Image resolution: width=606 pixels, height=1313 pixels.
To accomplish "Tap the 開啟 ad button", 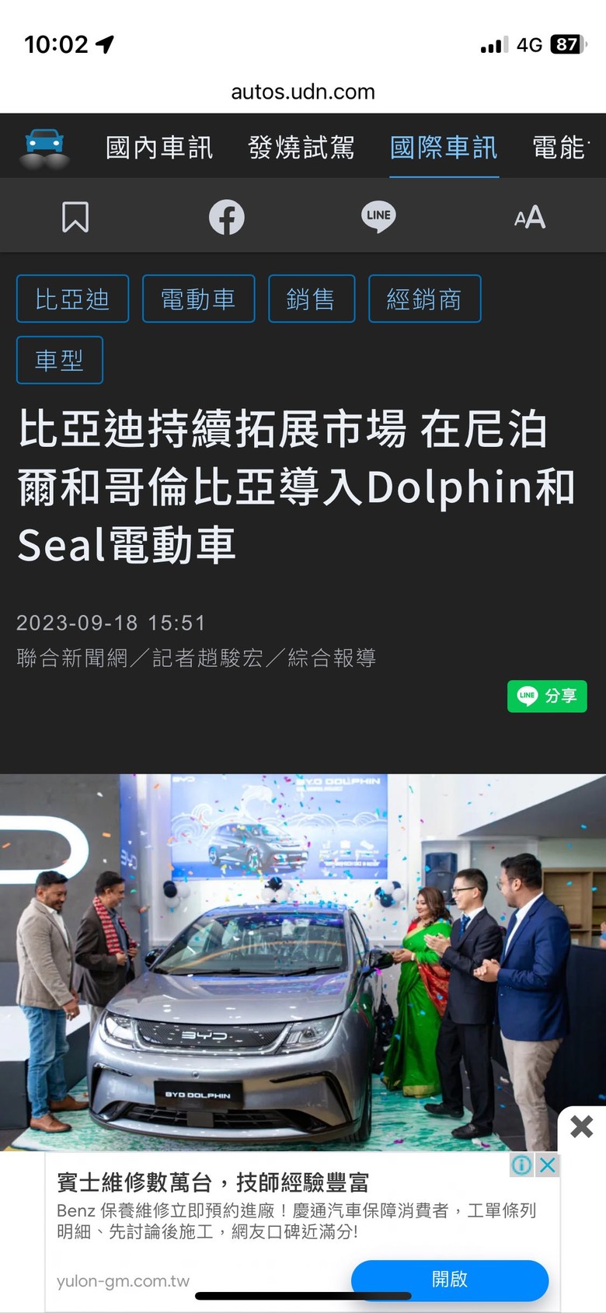I will 450,1279.
